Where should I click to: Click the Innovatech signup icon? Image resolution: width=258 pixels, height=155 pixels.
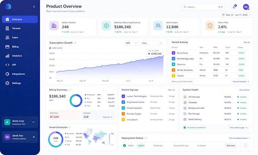point(123,120)
